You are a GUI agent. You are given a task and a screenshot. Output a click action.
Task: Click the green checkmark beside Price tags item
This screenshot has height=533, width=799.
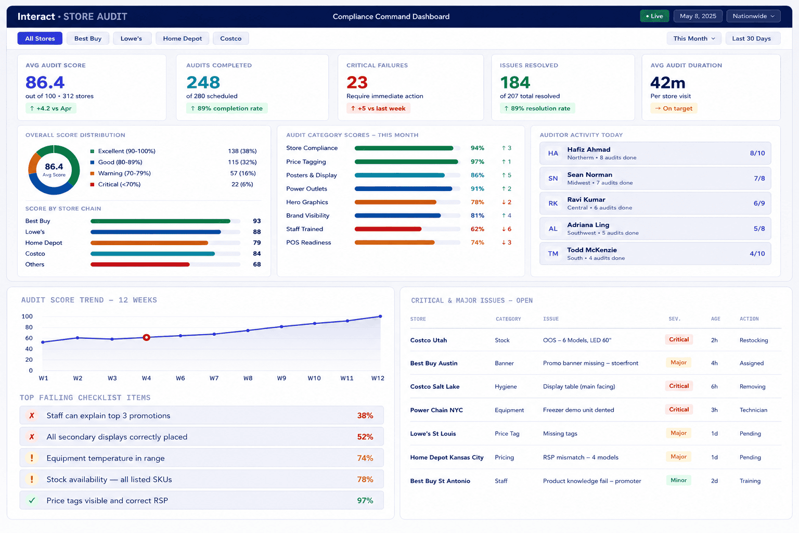(x=32, y=500)
